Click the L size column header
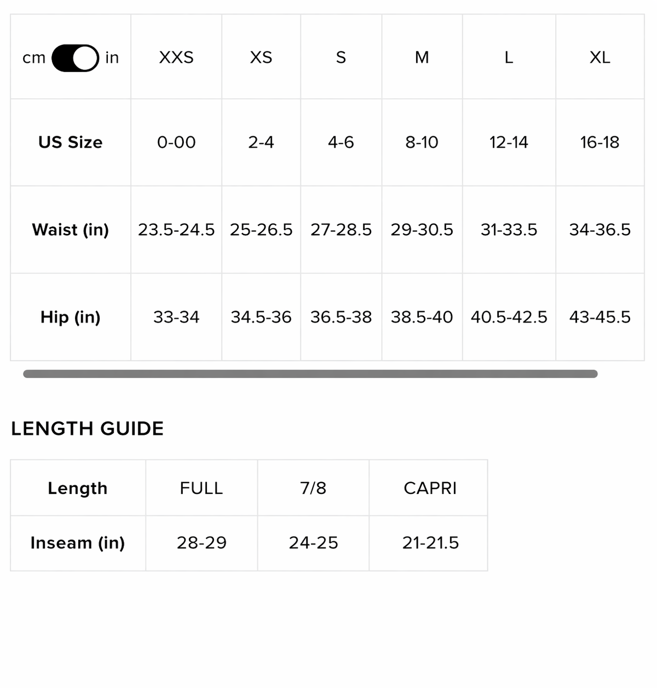The height and width of the screenshot is (688, 657). pos(509,57)
